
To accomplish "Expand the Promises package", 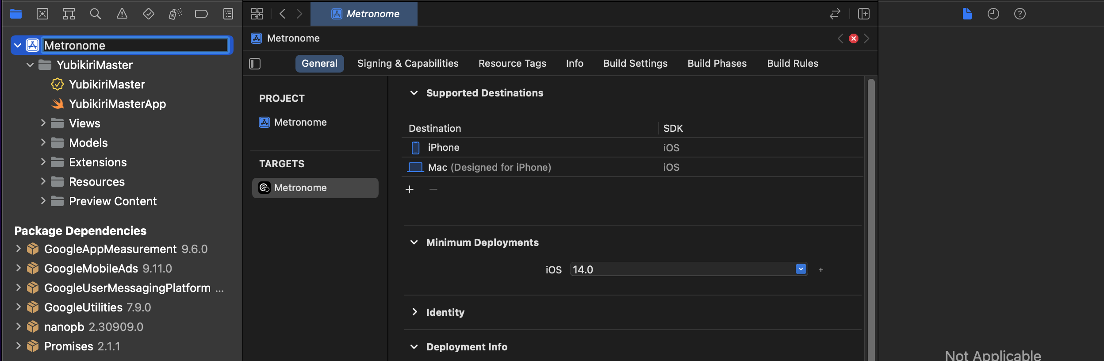I will pos(18,346).
